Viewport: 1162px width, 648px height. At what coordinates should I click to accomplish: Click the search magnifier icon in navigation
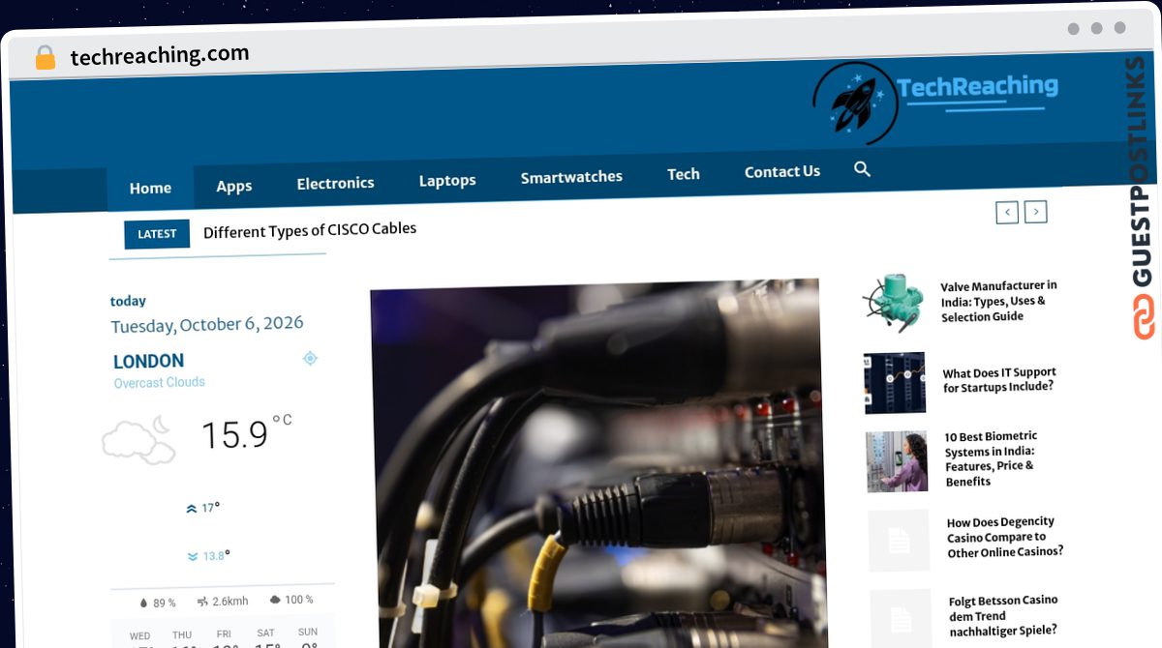pos(862,169)
